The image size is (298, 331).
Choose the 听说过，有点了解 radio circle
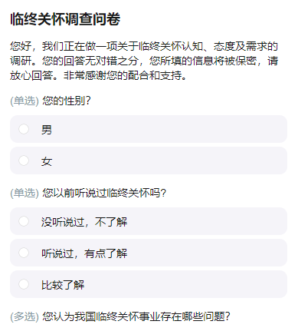pos(24,253)
